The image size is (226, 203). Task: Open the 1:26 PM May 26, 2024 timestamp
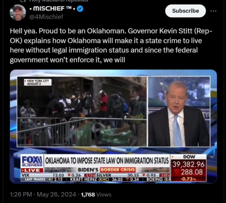pyautogui.click(x=43, y=194)
